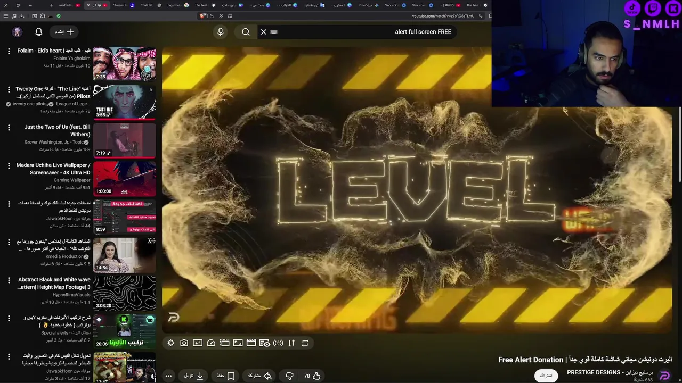This screenshot has height=383, width=682.
Task: Click the search magnifier icon
Action: 246,32
